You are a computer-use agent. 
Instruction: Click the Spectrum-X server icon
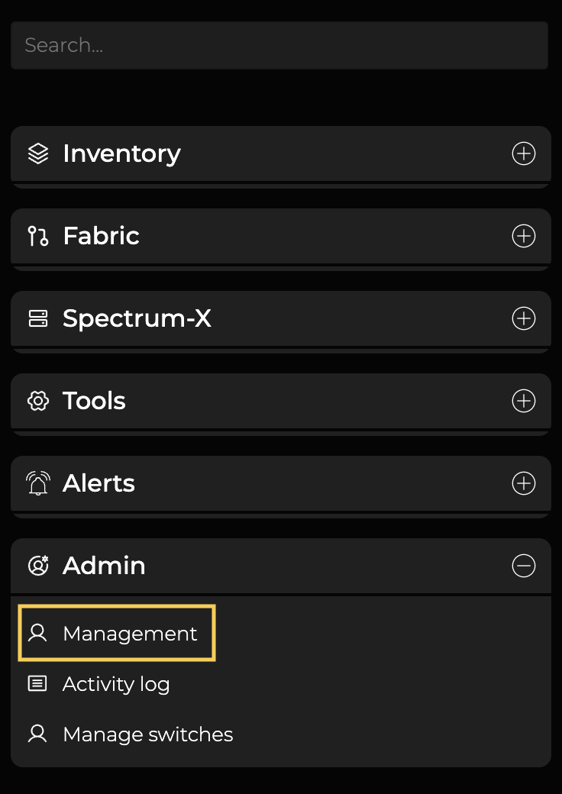point(38,318)
